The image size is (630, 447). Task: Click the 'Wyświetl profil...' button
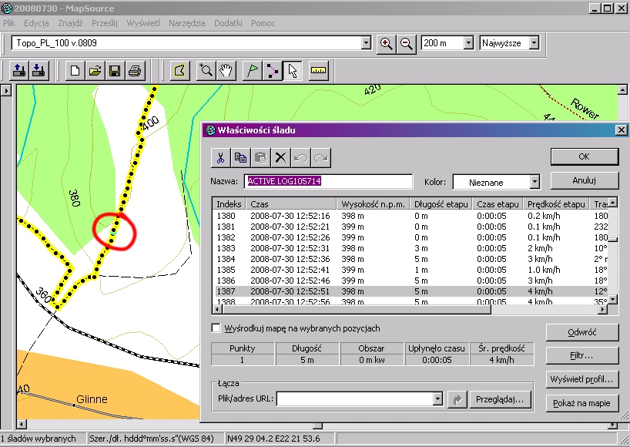click(581, 380)
